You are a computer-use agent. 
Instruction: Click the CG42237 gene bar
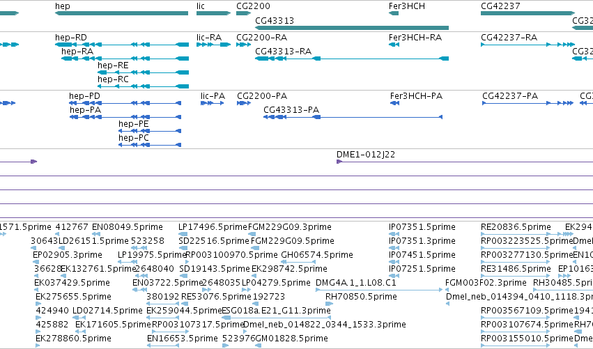click(x=528, y=13)
